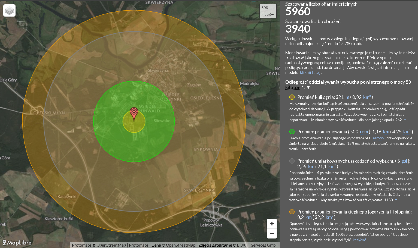Click the orange thermal radiation circle icon
Screen dimensions: 418x248
point(292,212)
